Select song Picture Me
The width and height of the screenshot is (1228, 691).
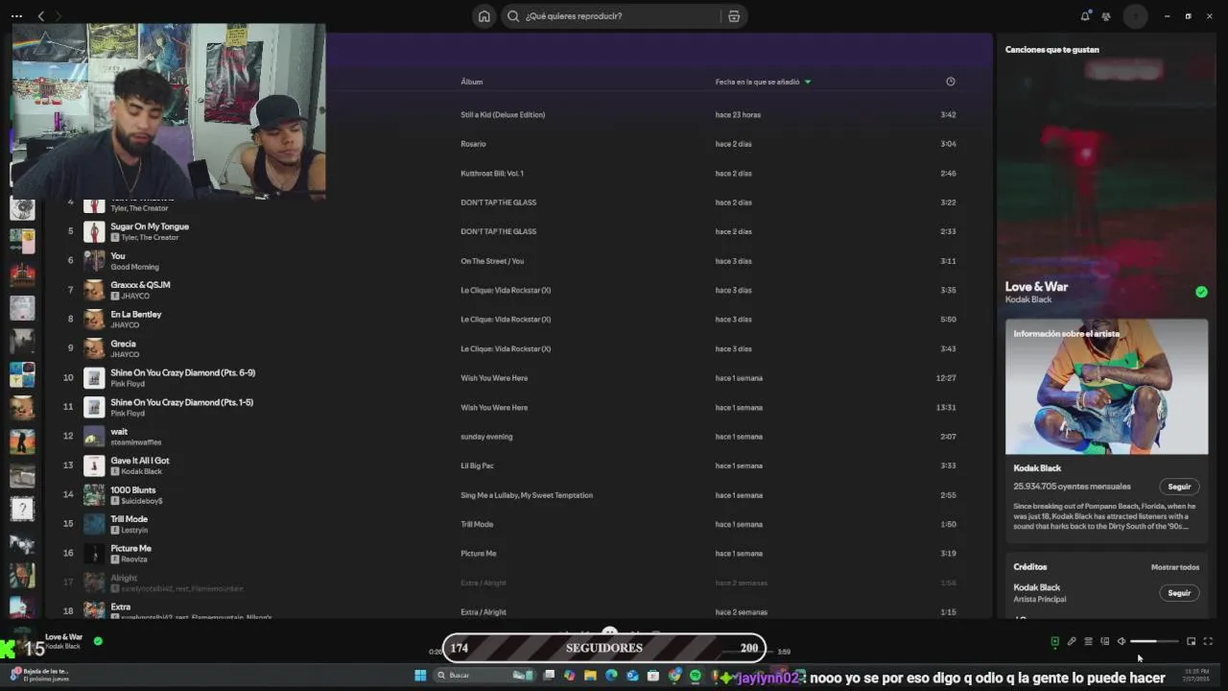[130, 549]
